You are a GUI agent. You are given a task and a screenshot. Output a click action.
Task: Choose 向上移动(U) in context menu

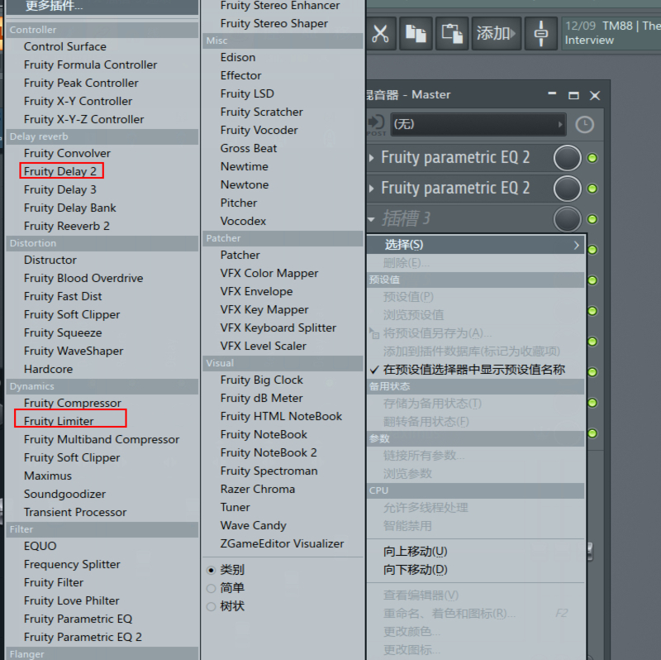[x=476, y=552]
